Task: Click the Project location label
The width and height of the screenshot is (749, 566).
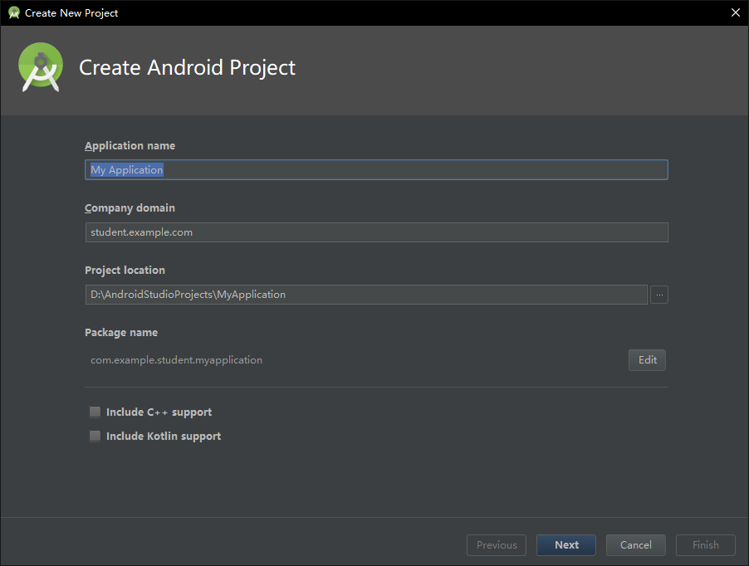Action: (125, 270)
